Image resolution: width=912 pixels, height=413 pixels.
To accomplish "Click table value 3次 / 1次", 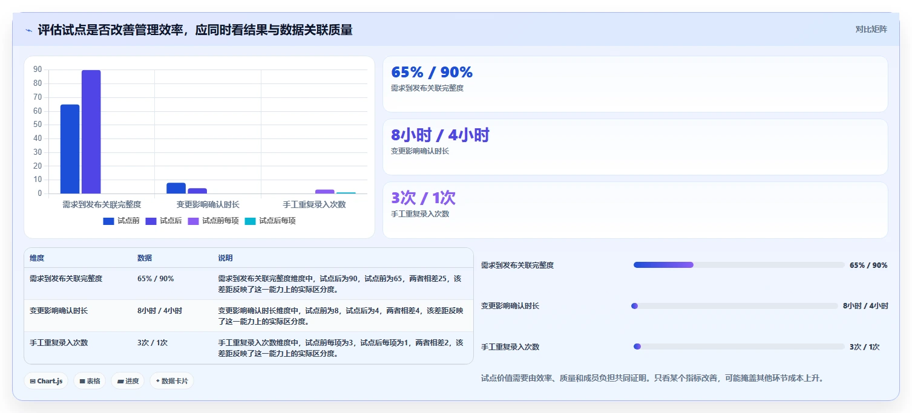I will coord(153,343).
